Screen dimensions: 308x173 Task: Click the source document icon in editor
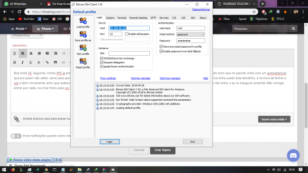15,53
